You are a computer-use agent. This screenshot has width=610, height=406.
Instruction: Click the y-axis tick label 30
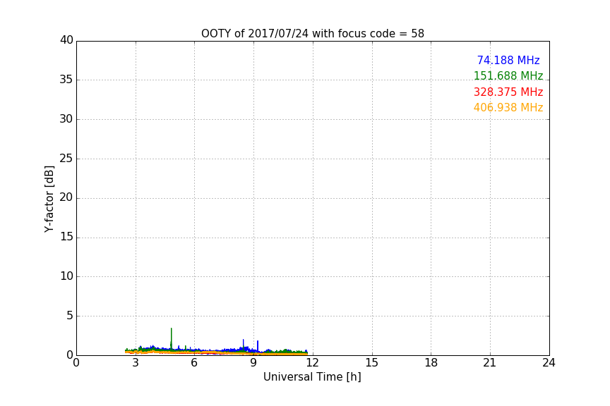pyautogui.click(x=66, y=119)
